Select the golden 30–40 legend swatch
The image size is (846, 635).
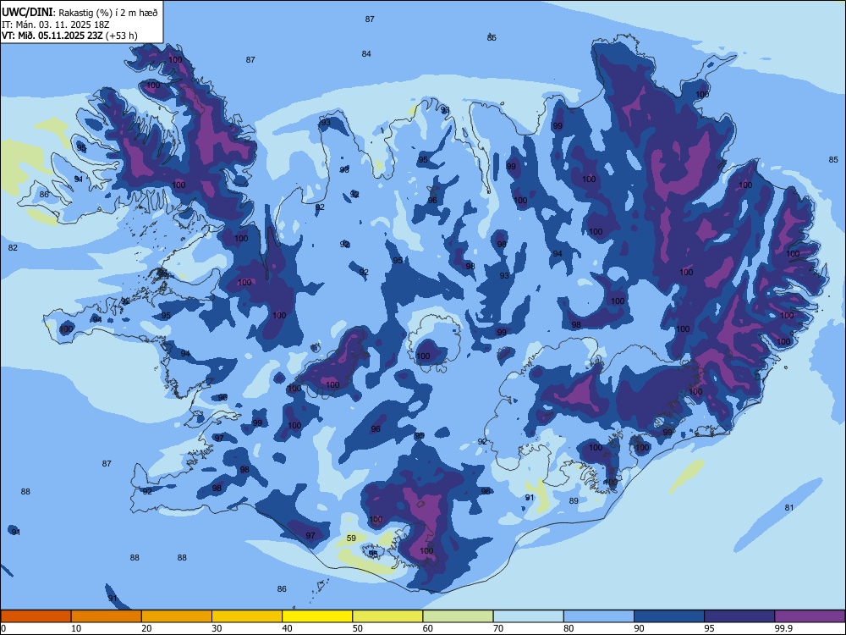point(247,616)
